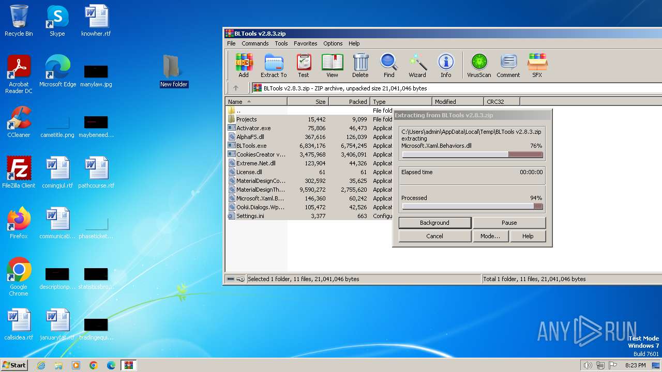Go up one folder level arrow
Screen dimensions: 662x372
[x=236, y=88]
